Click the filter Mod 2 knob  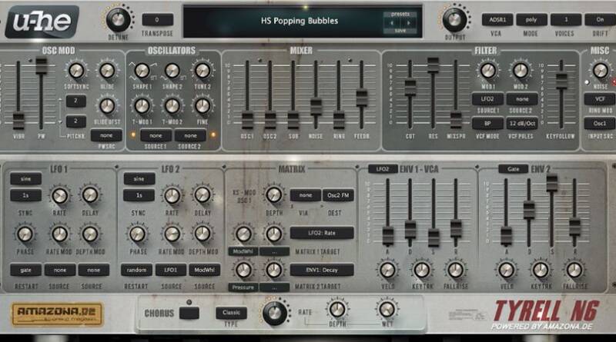(521, 71)
